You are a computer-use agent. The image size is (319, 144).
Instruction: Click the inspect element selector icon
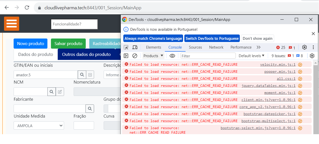pyautogui.click(x=126, y=47)
